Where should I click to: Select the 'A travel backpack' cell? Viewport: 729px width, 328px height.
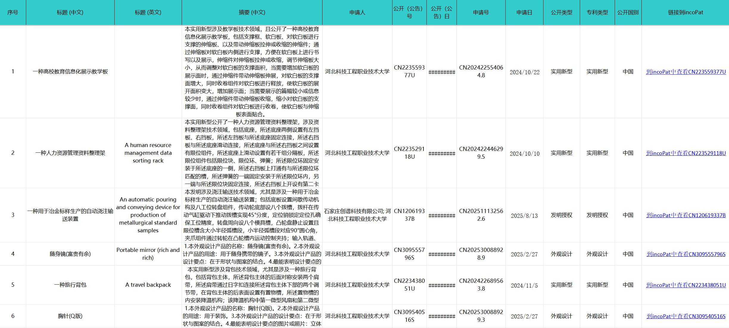coord(148,285)
